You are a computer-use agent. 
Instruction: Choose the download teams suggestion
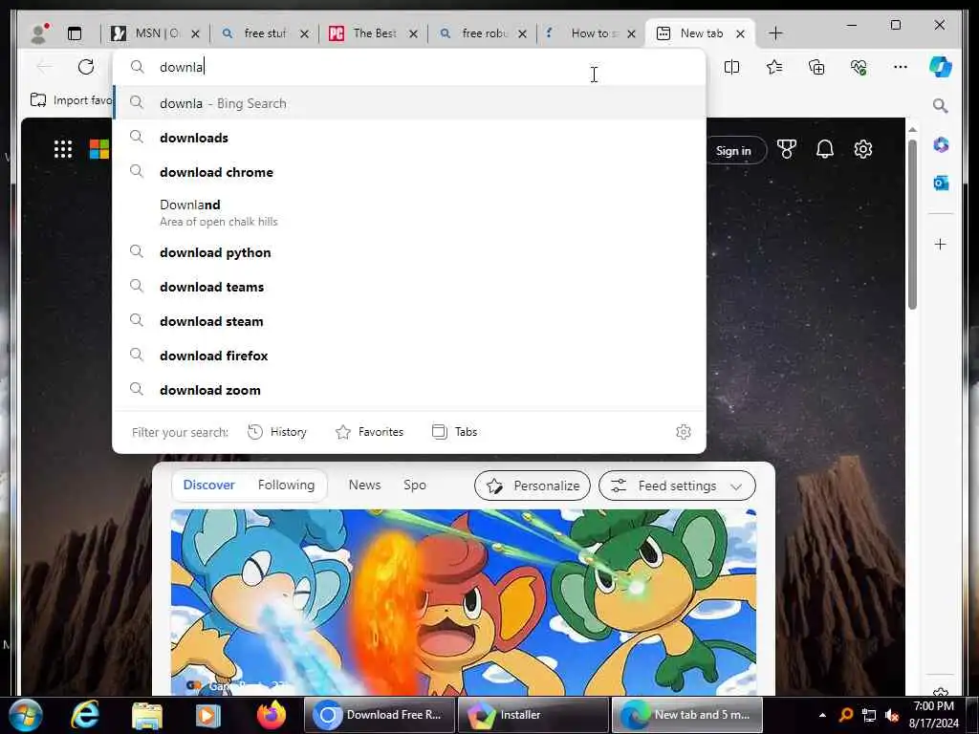click(x=409, y=287)
